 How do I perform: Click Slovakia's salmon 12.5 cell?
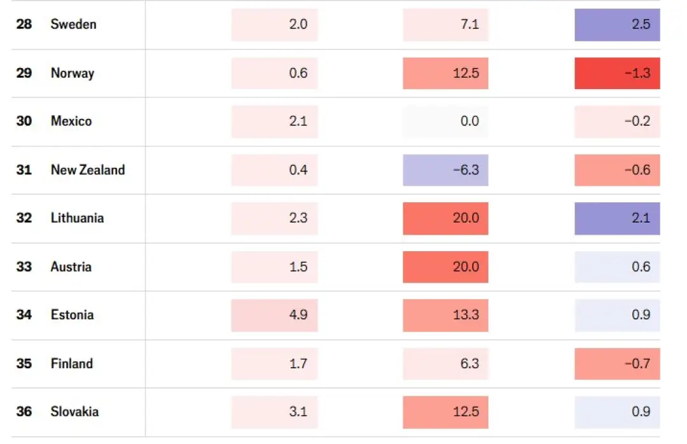tap(445, 412)
